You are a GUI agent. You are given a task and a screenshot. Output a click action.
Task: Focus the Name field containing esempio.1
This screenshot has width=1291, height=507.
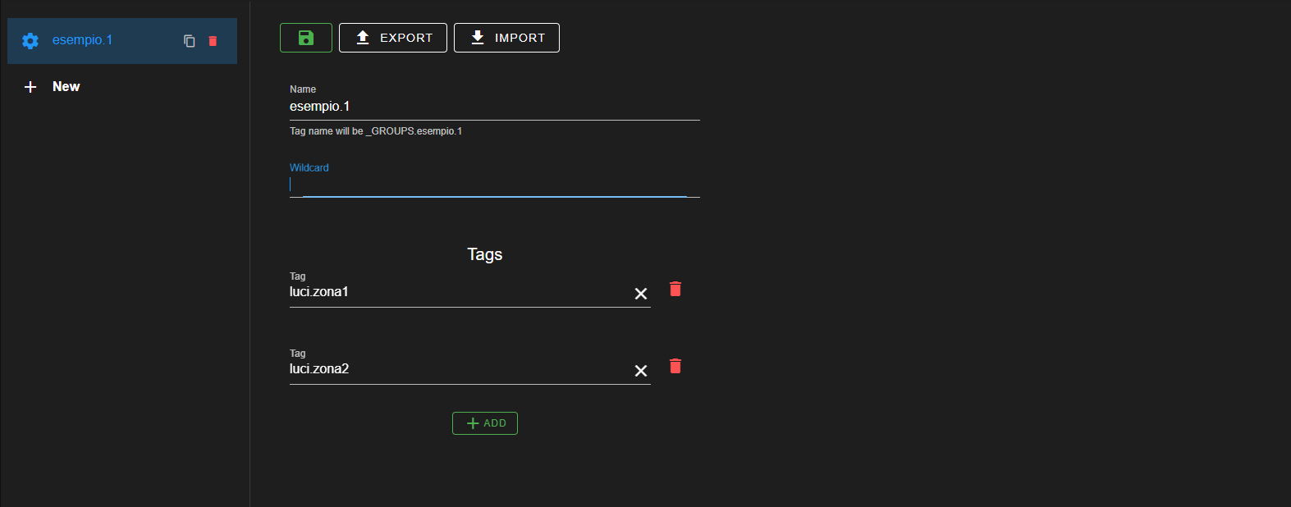tap(492, 107)
